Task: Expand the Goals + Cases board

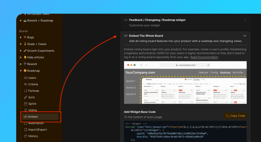Action: [21, 44]
